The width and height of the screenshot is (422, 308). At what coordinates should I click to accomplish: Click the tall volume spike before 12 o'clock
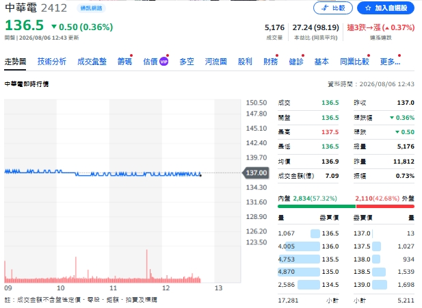146,266
